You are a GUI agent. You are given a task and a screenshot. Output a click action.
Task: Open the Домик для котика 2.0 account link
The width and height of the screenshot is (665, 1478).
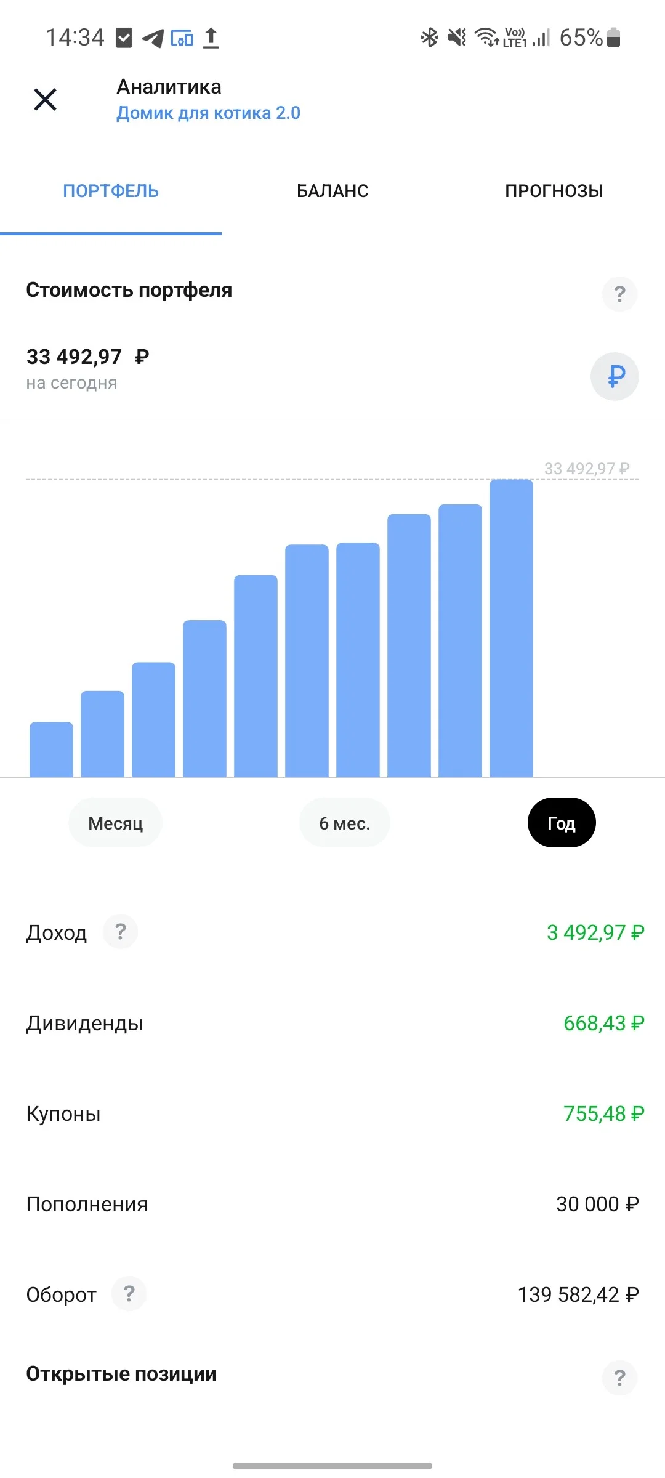(208, 113)
